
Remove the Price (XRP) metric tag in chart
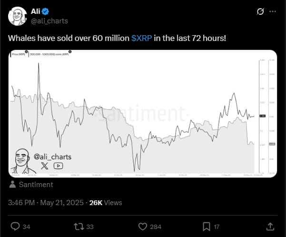tap(27, 52)
